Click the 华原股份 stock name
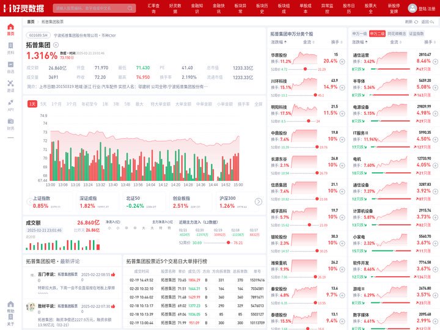This screenshot has width=440, height=330. 279,55
